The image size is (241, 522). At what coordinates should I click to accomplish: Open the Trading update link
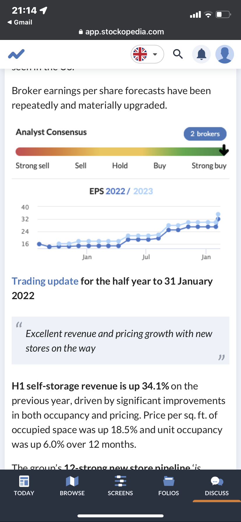[45, 281]
